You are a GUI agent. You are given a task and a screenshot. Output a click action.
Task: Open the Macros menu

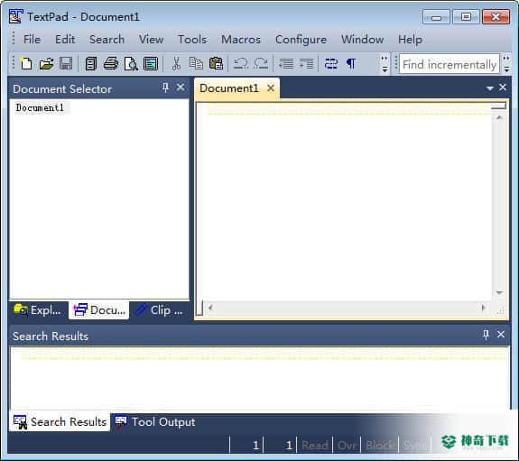[241, 40]
